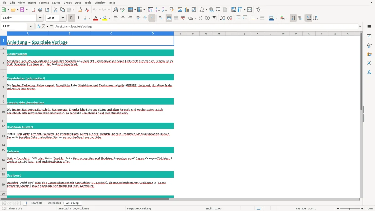Insert a chart

tap(187, 10)
